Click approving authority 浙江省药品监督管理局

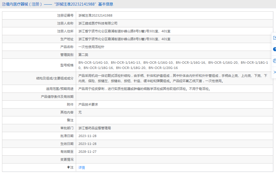coord(94,128)
